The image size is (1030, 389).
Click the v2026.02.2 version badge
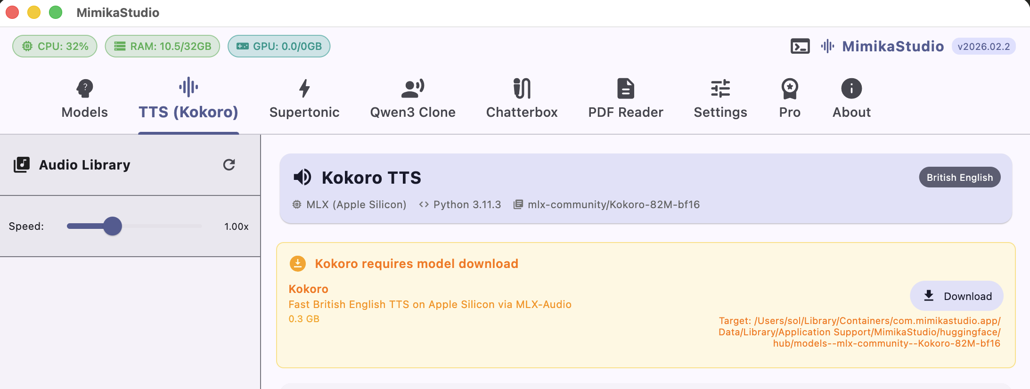click(x=984, y=46)
